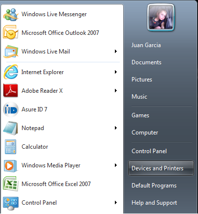Viewport: 198px width, 214px height.
Task: Open the Calculator icon
Action: [10, 147]
